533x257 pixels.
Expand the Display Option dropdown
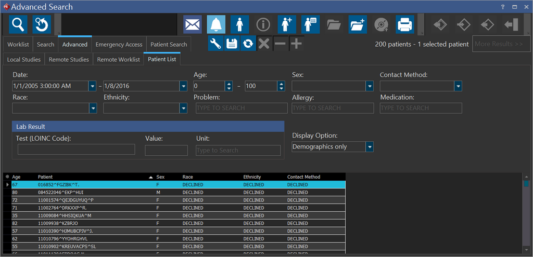[x=369, y=147]
